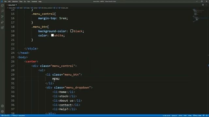The image size is (209, 117).
Task: Click the div.menu_control breadcrumb segment
Action: [46, 8]
